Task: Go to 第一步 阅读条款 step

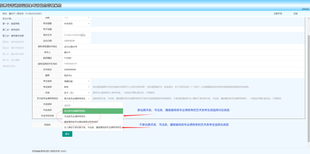Action: (x=11, y=24)
